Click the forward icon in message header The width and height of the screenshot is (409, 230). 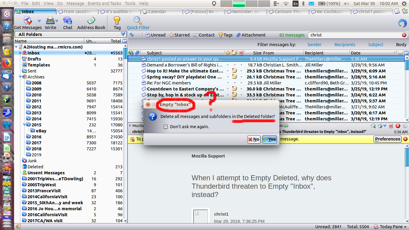(x=380, y=126)
